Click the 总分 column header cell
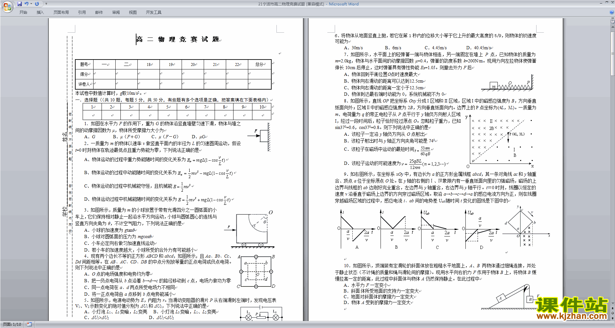 pyautogui.click(x=260, y=64)
